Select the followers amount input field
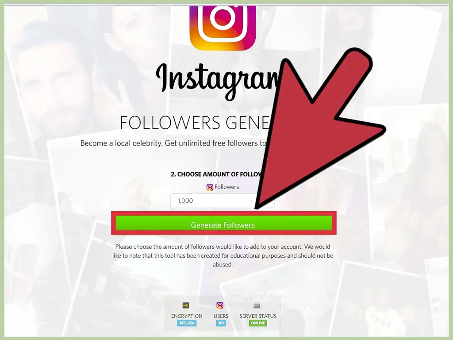The width and height of the screenshot is (453, 340). point(223,201)
